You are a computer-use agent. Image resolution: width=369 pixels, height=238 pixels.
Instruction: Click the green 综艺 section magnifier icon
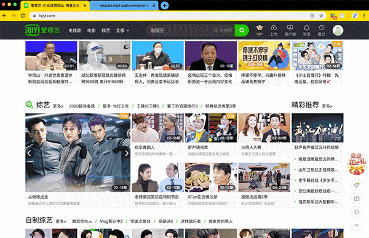(x=30, y=105)
